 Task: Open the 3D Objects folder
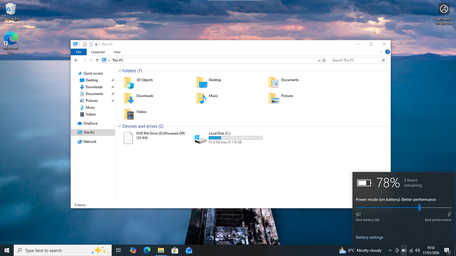[129, 83]
